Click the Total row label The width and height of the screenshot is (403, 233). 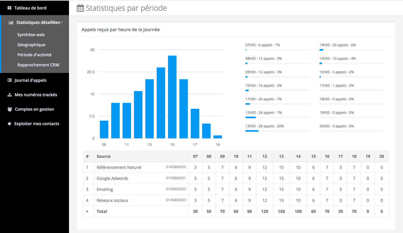(102, 211)
